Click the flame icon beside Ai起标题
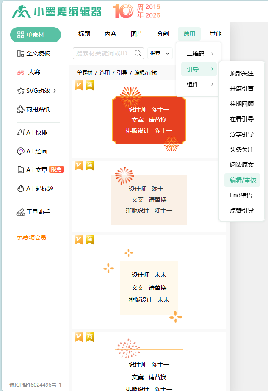 point(21,189)
